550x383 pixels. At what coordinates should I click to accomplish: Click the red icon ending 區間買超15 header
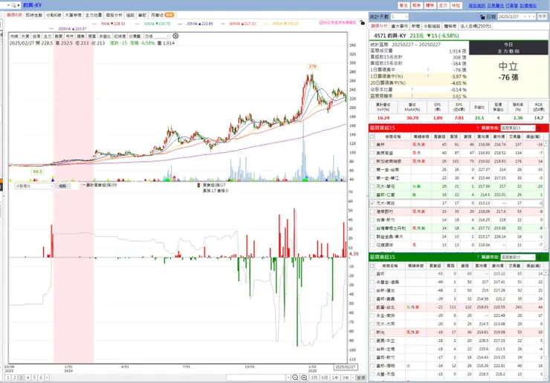540,128
